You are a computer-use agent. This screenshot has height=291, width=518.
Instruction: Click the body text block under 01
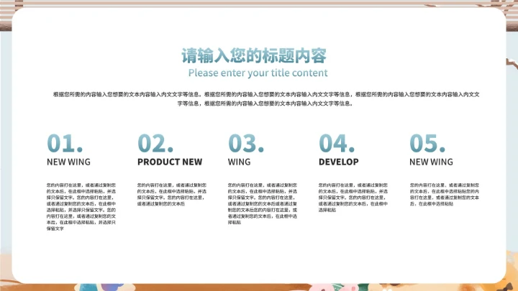[81, 207]
